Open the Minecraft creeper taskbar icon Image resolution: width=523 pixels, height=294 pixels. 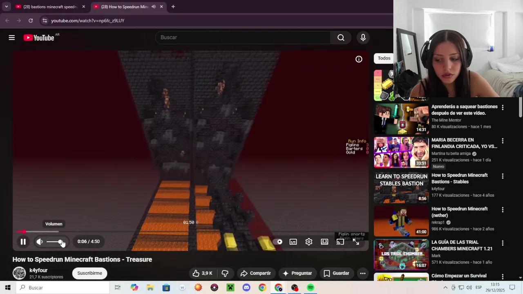tap(230, 288)
